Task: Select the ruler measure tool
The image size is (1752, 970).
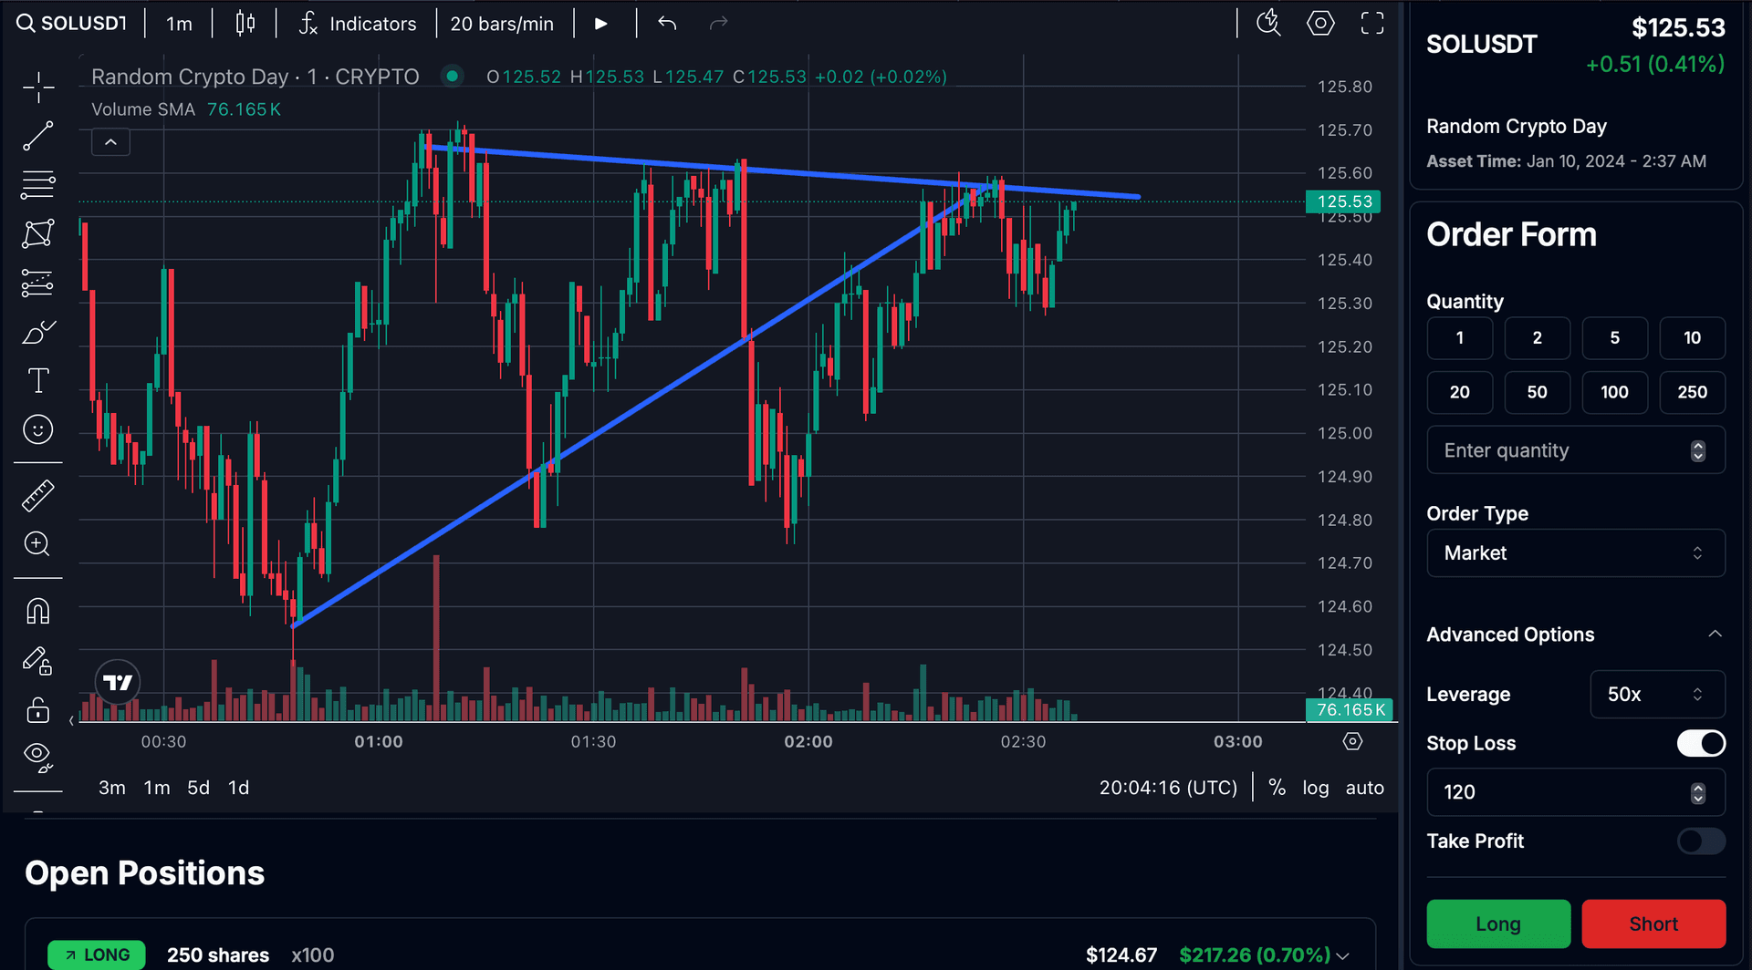Action: click(x=38, y=495)
